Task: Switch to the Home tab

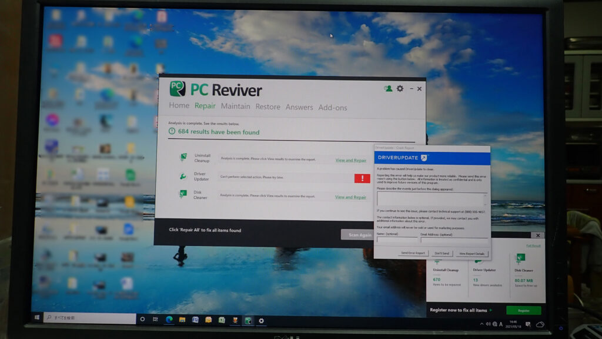Action: pyautogui.click(x=179, y=107)
